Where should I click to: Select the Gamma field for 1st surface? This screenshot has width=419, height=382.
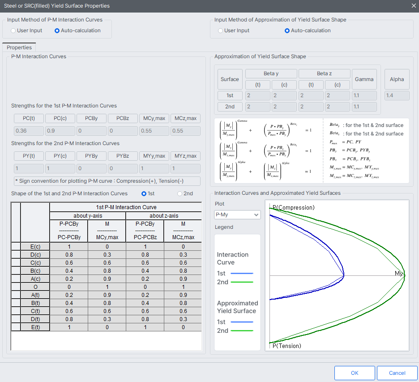point(364,95)
